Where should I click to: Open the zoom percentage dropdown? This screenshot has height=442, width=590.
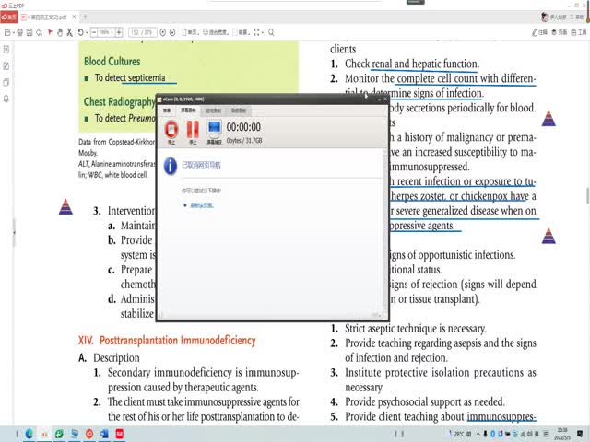coord(108,32)
